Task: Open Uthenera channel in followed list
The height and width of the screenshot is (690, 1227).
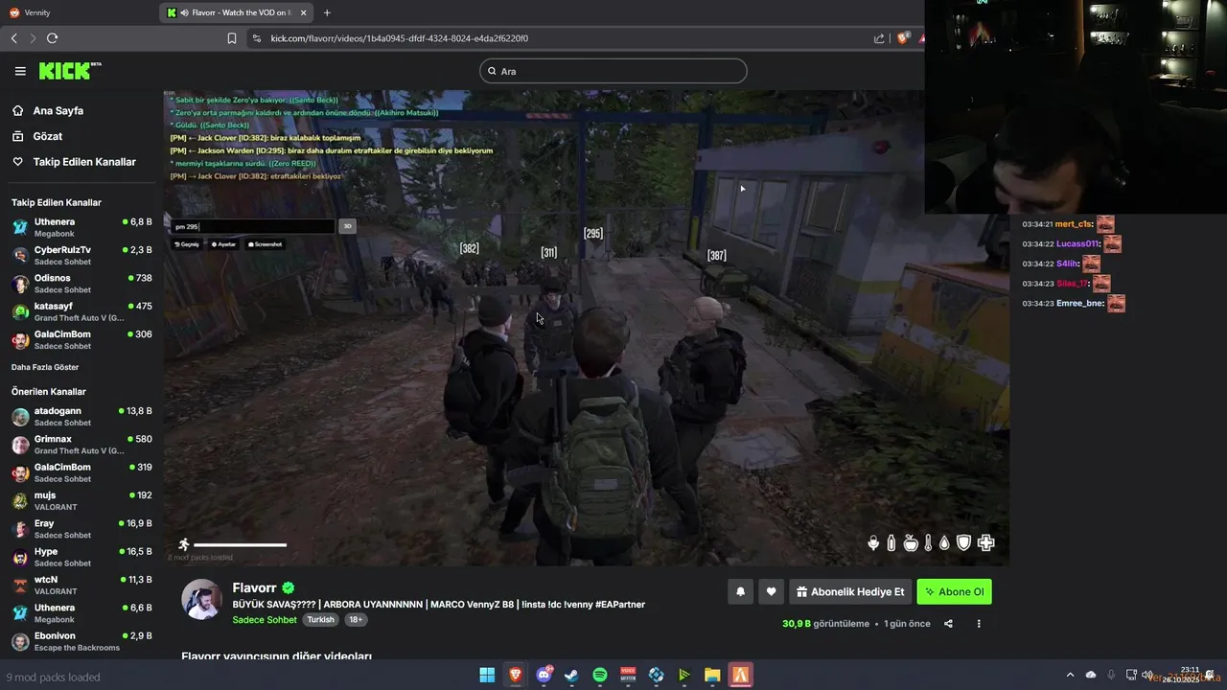Action: click(x=81, y=227)
